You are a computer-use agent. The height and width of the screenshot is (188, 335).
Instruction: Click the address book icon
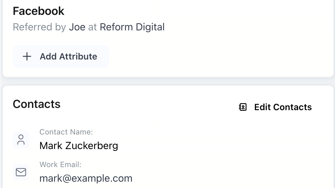click(x=243, y=107)
